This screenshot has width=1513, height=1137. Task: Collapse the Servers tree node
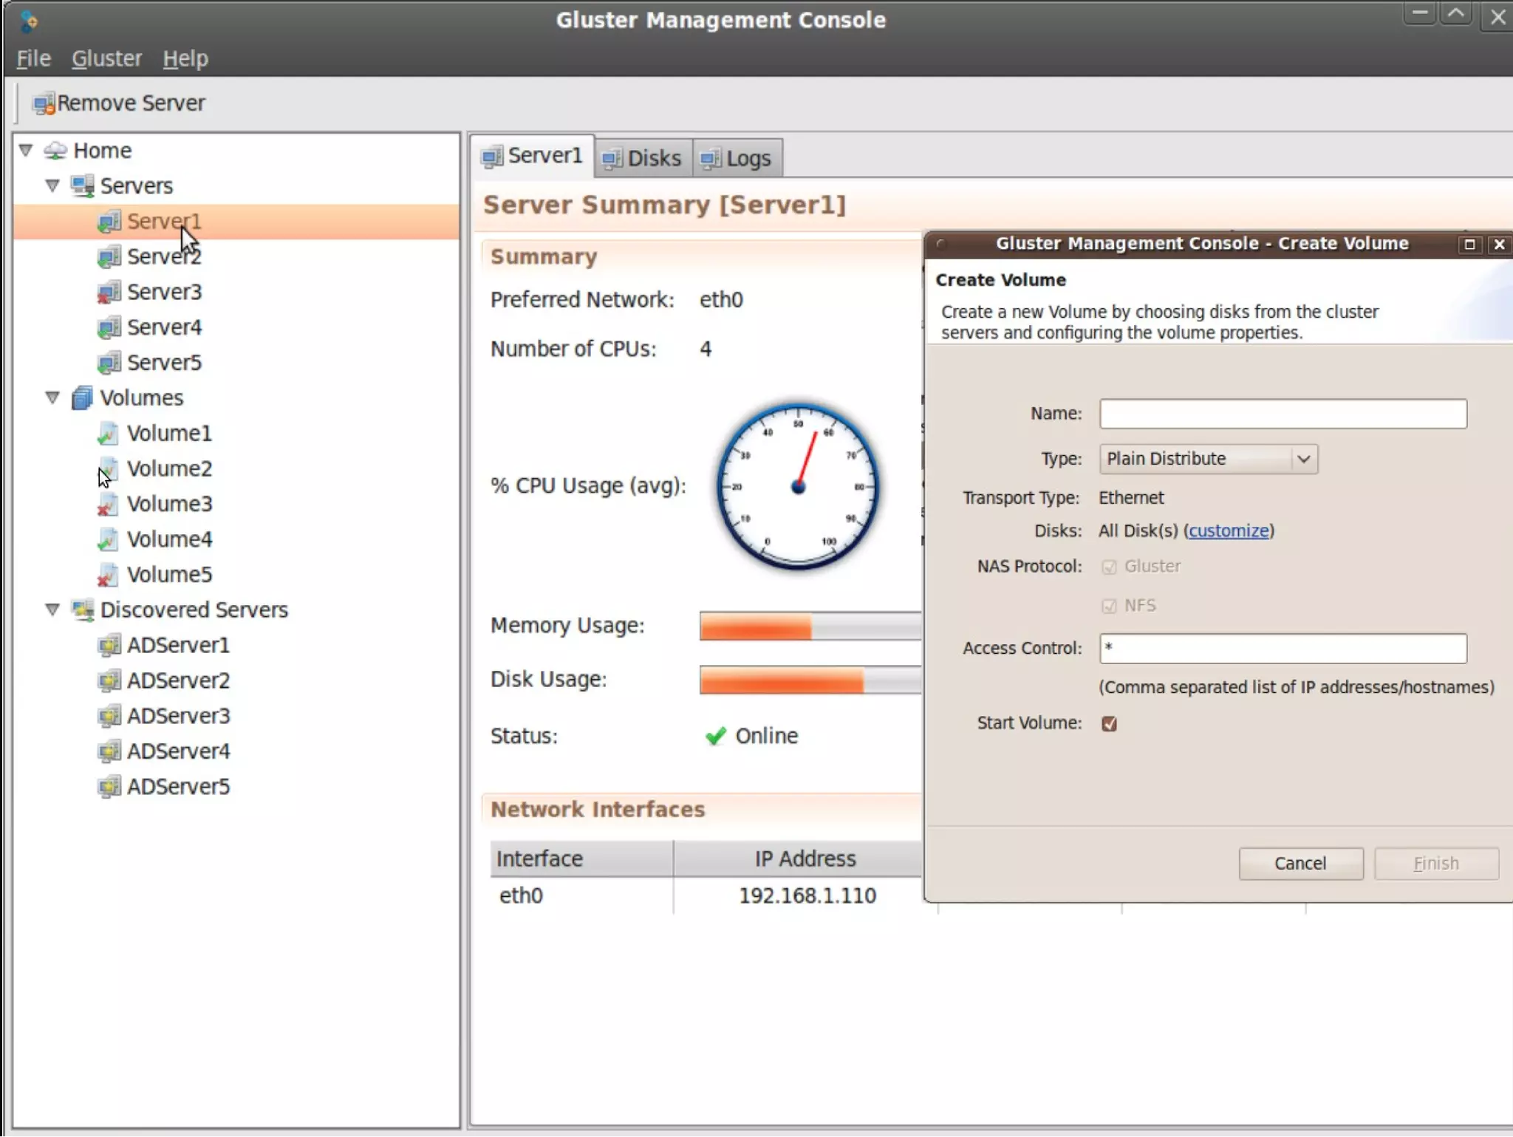(x=52, y=185)
